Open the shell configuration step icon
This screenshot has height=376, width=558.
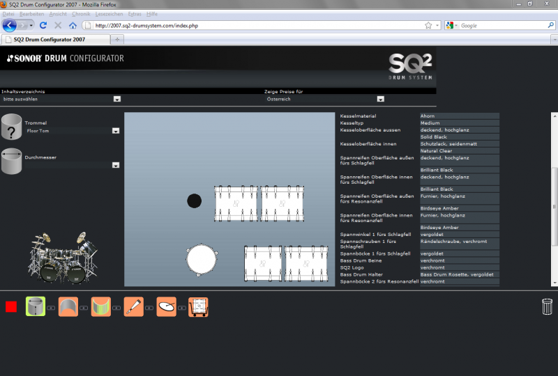pyautogui.click(x=68, y=306)
